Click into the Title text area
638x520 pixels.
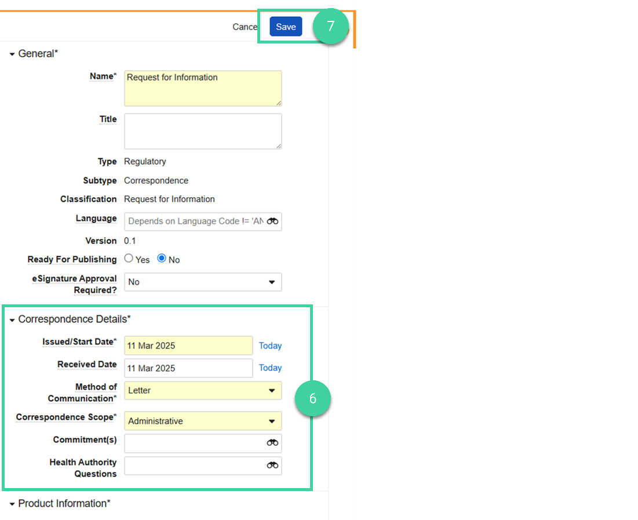[x=203, y=131]
